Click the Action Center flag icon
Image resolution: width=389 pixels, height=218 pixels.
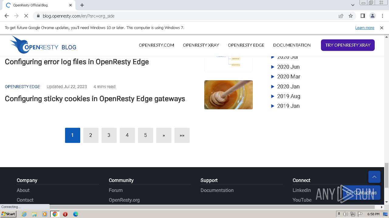click(360, 214)
